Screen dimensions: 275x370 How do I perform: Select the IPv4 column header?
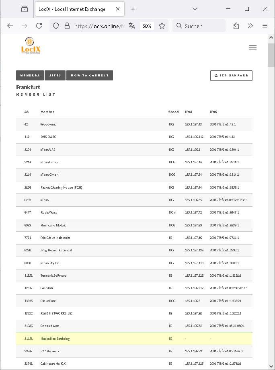(189, 112)
